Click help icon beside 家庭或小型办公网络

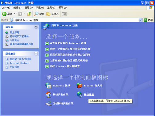[x=7, y=59]
